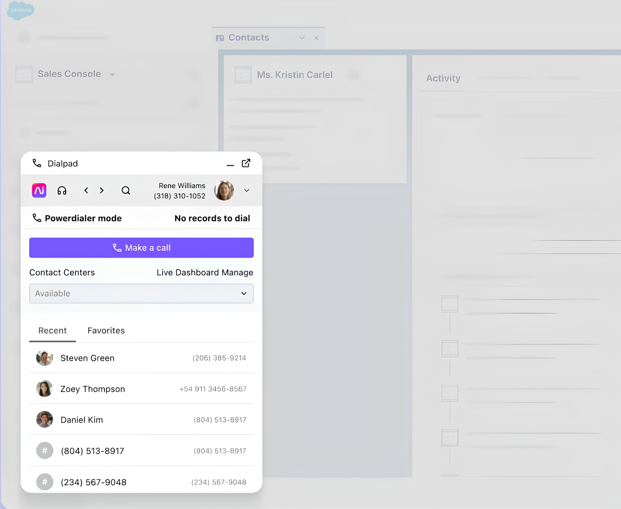Click the contact icon beside Ms. Kristin Carlel
This screenshot has height=509, width=621.
click(x=243, y=75)
